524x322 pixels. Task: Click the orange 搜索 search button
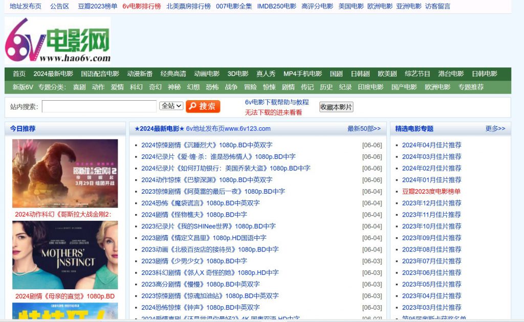[203, 106]
